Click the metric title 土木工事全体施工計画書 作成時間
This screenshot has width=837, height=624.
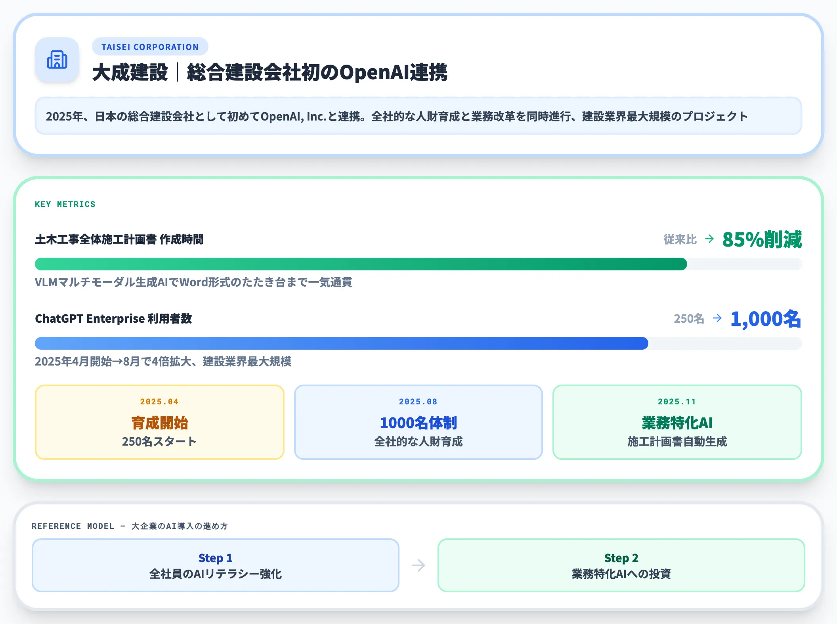[x=119, y=239]
